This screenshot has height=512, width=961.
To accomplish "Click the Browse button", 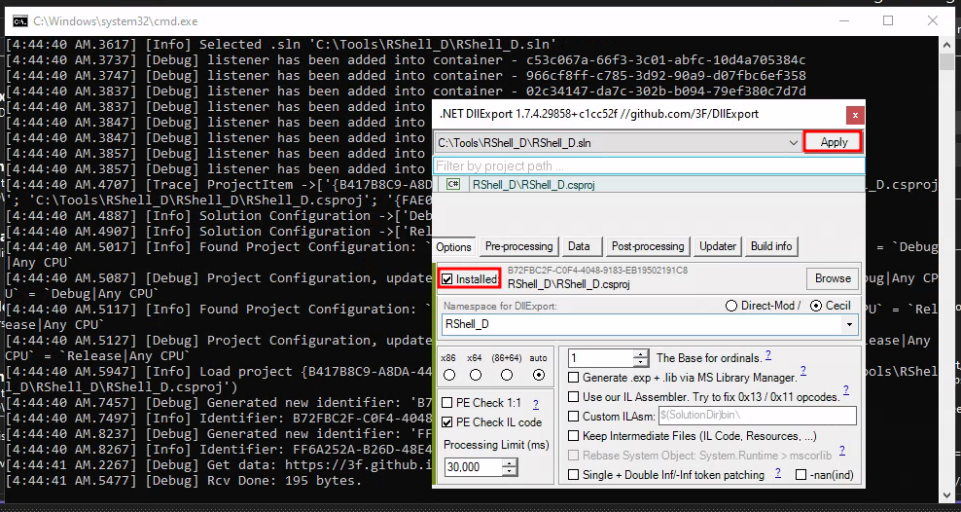I will coord(832,278).
